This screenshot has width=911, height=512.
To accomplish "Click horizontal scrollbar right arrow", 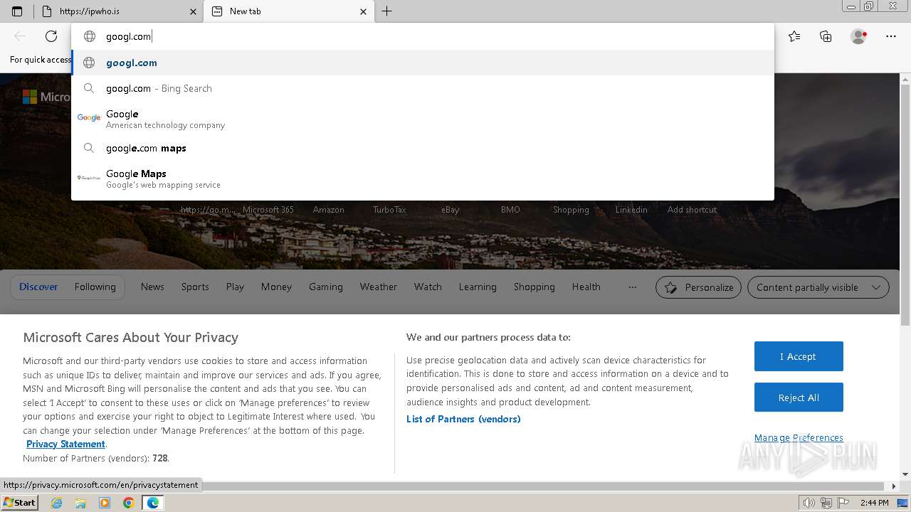I will pyautogui.click(x=895, y=486).
